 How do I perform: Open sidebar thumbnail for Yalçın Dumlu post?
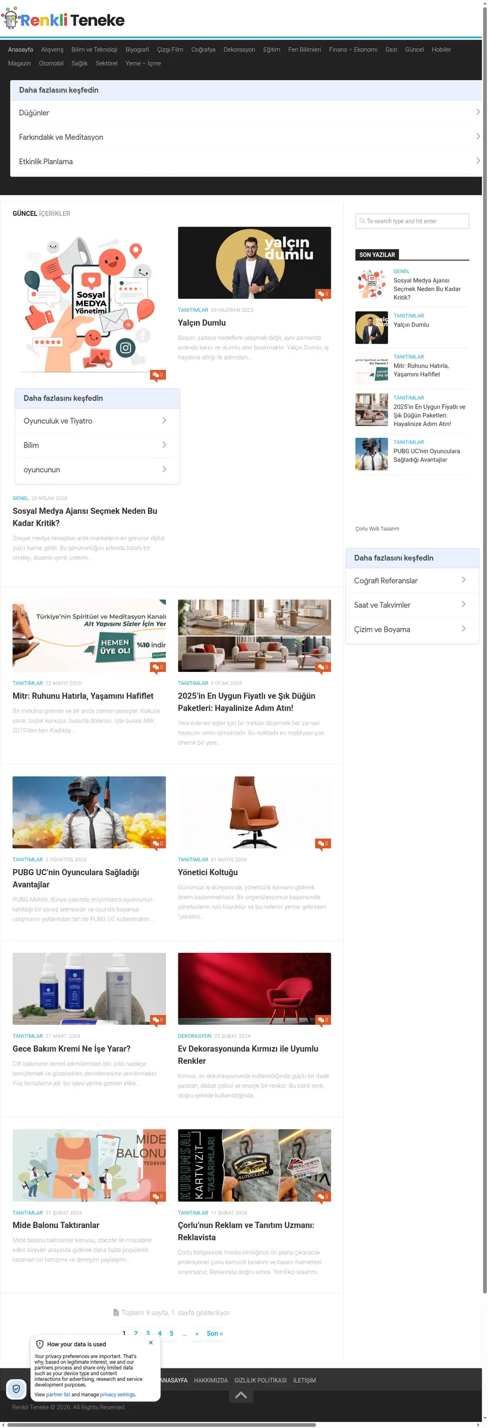point(371,327)
